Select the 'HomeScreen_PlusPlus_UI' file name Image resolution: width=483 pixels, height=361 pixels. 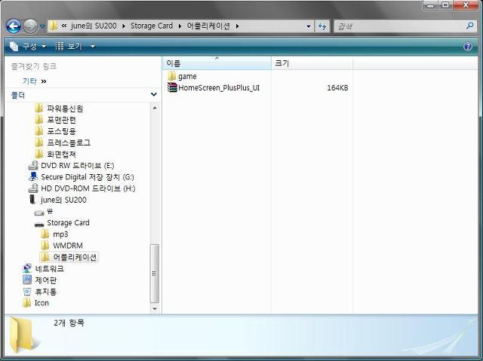coord(219,88)
